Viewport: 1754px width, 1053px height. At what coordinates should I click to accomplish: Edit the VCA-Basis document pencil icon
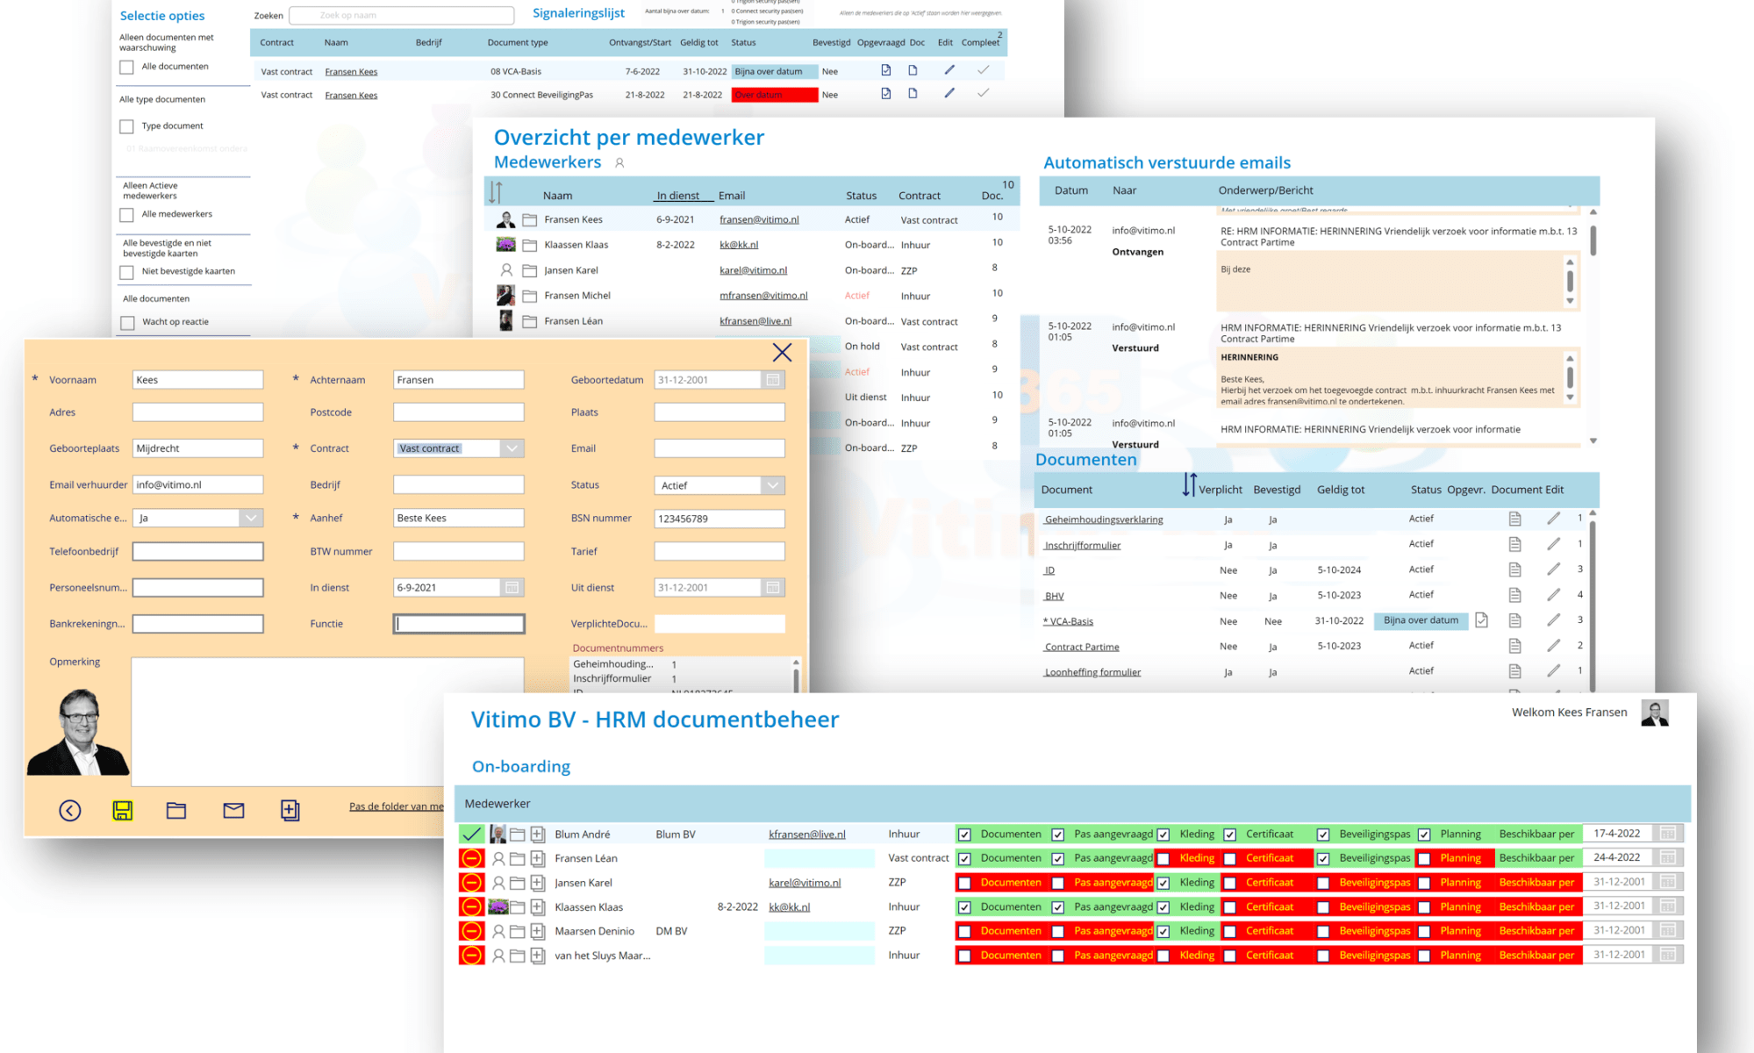(1553, 620)
